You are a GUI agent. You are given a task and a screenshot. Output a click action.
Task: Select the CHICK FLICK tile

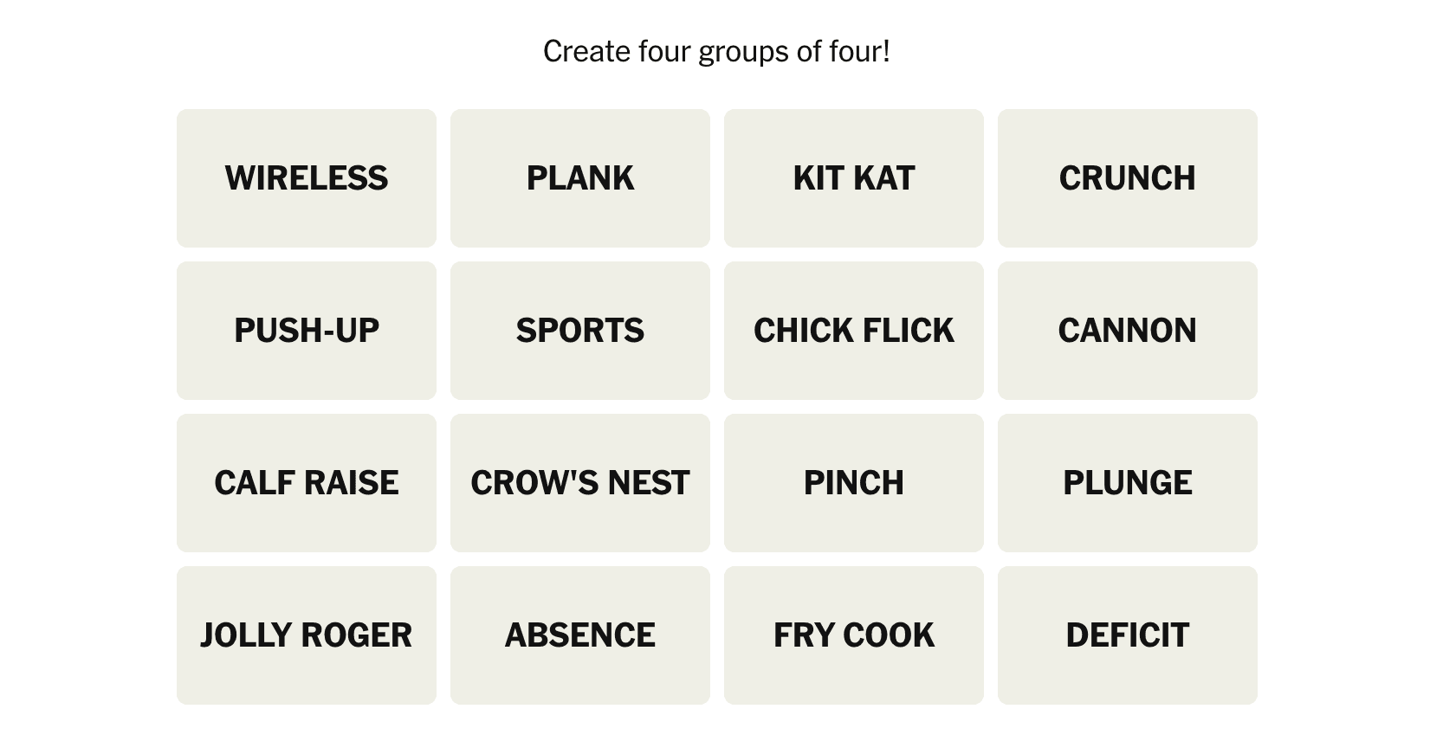click(854, 331)
